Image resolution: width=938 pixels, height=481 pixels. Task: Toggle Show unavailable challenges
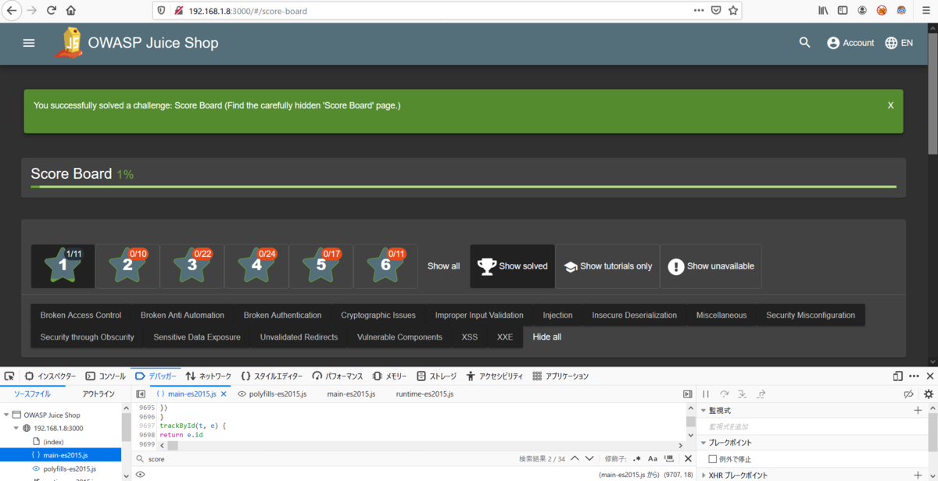pyautogui.click(x=711, y=266)
